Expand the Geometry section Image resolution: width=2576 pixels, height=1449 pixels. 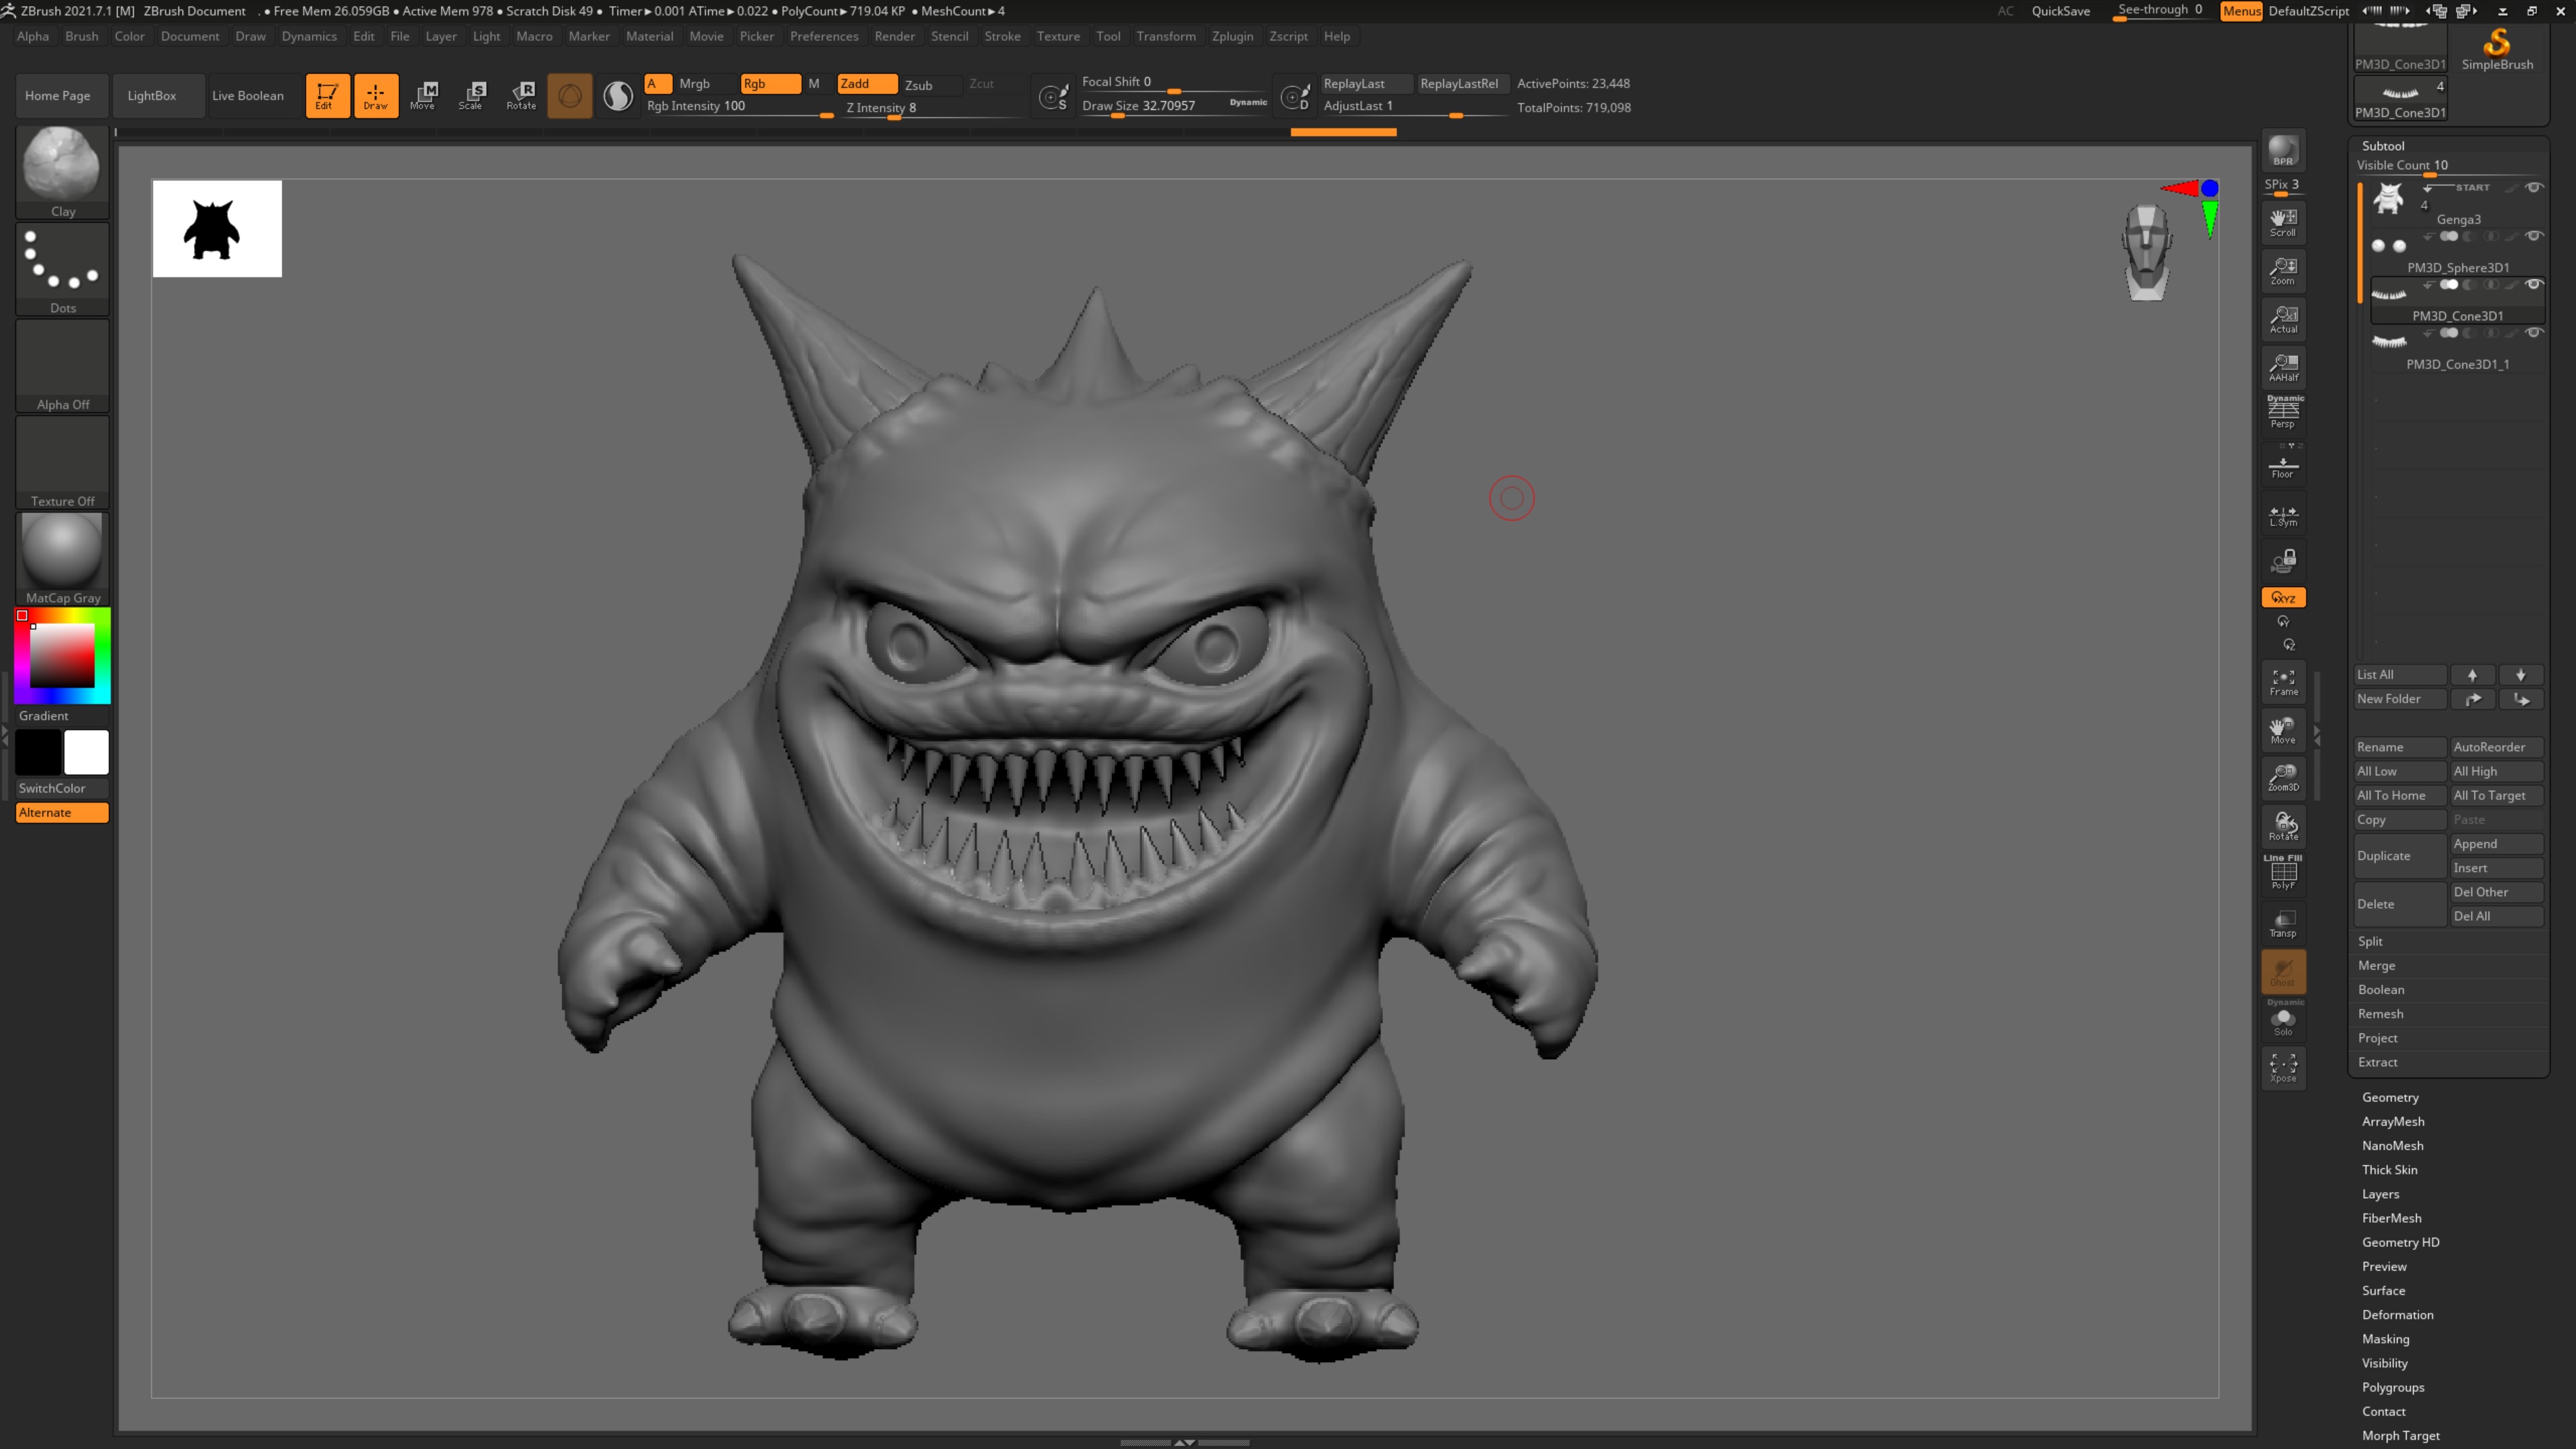click(x=2390, y=1097)
